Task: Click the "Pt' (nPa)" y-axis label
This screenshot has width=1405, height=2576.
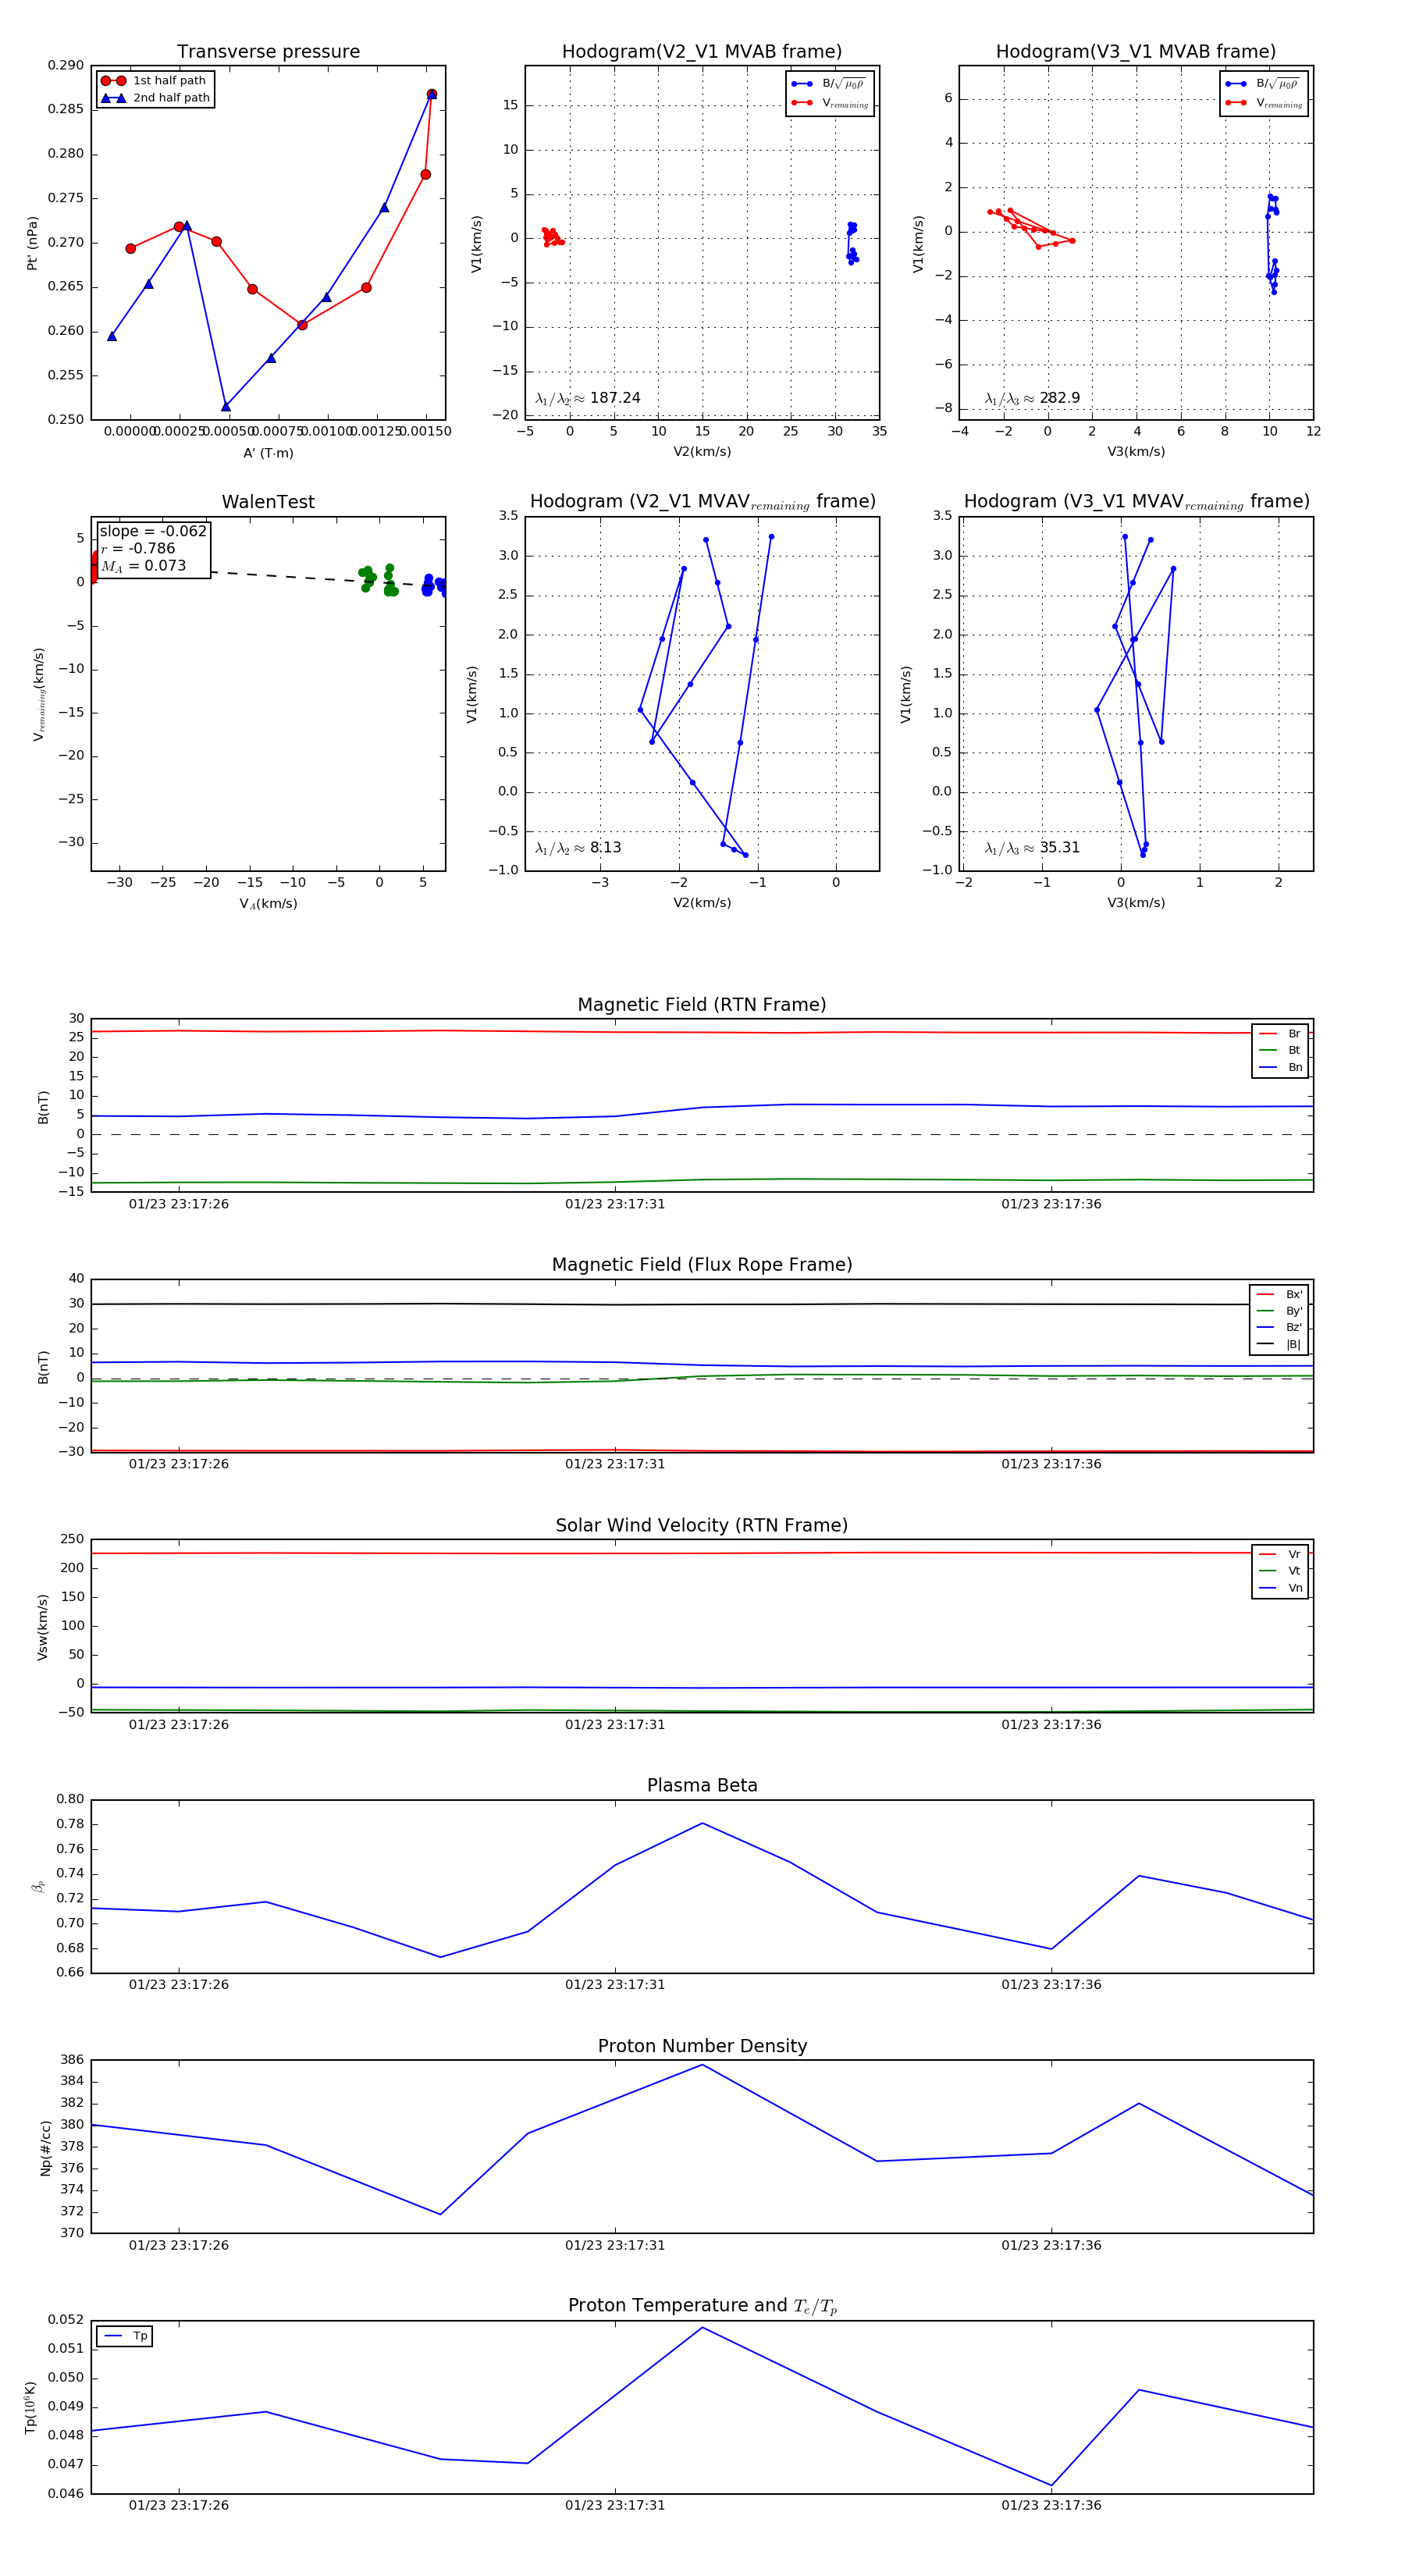Action: [x=32, y=243]
